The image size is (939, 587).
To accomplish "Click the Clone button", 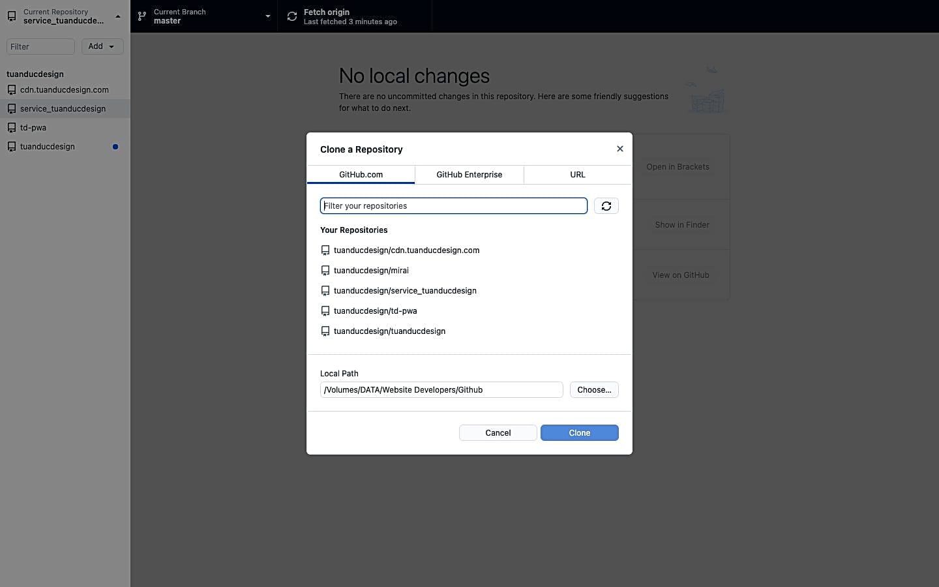I will [580, 433].
